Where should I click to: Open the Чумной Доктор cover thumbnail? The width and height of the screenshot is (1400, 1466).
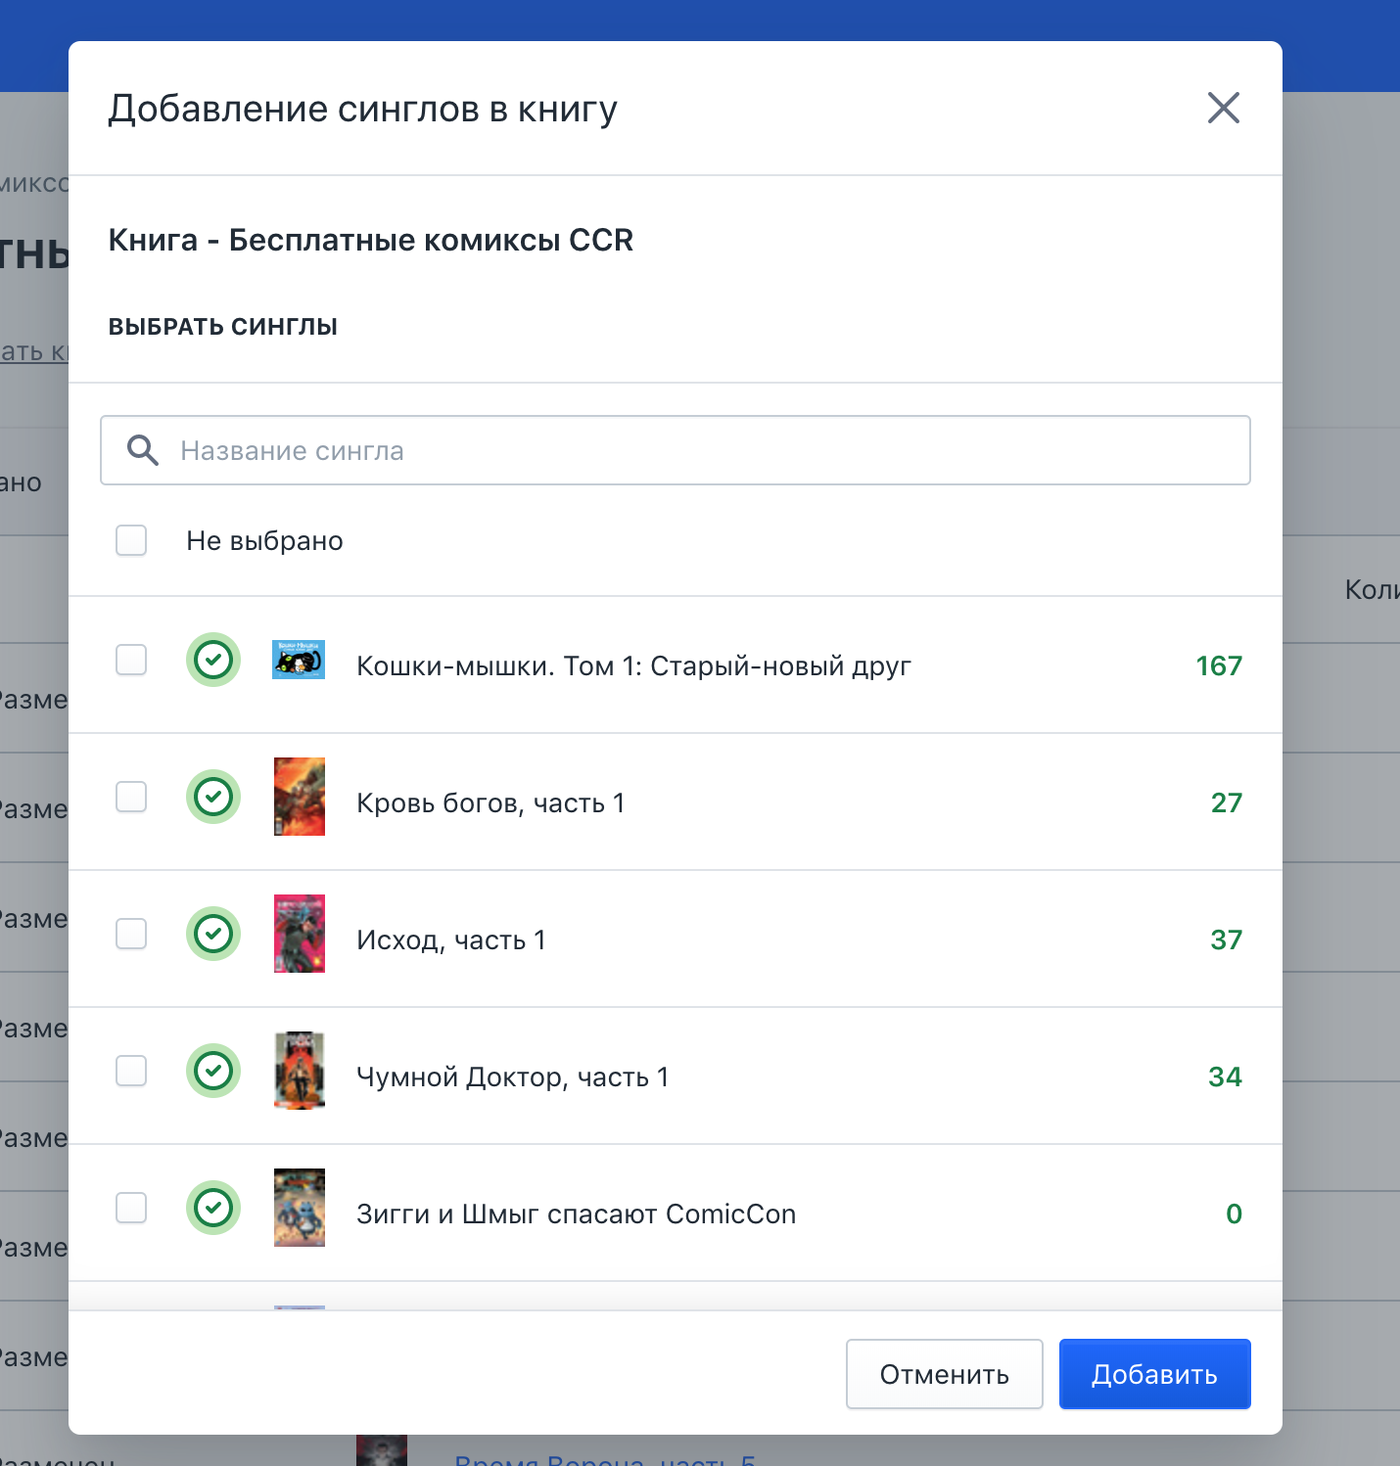[x=300, y=1071]
